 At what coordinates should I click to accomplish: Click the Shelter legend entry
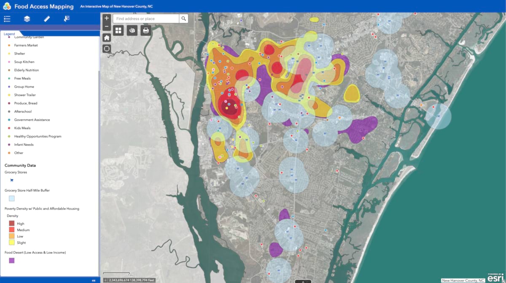(19, 54)
